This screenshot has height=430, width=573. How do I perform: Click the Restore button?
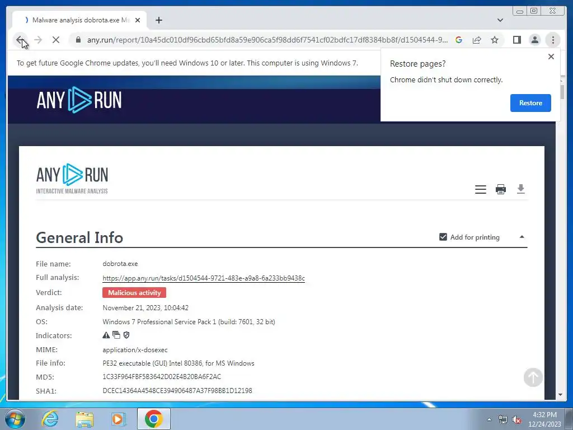click(x=530, y=103)
